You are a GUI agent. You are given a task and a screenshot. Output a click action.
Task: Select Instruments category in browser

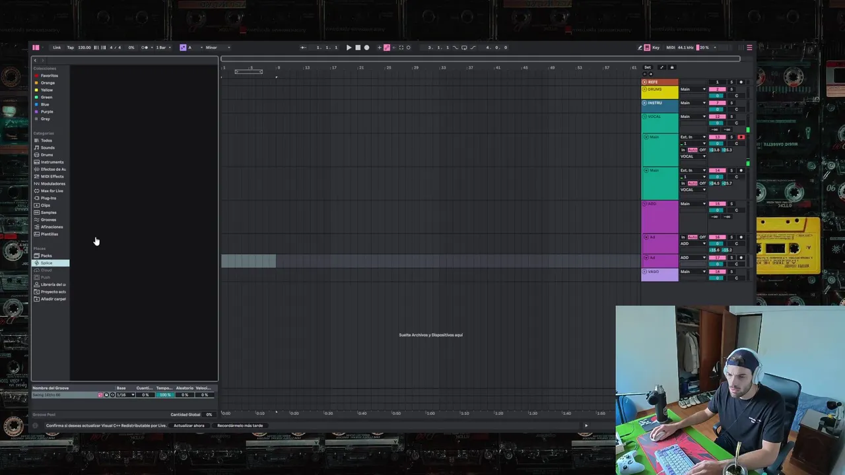(x=52, y=162)
